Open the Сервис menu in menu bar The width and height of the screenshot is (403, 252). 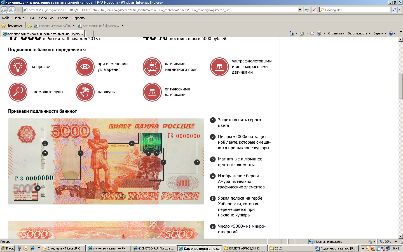(x=63, y=18)
